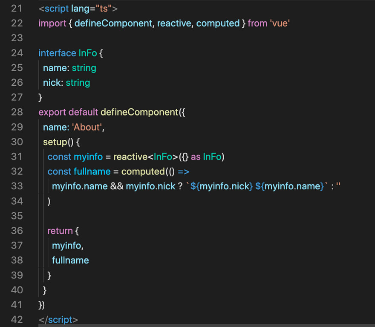Click '${myinfo.name}' in the template string
Image resolution: width=375 pixels, height=327 pixels.
tap(290, 187)
